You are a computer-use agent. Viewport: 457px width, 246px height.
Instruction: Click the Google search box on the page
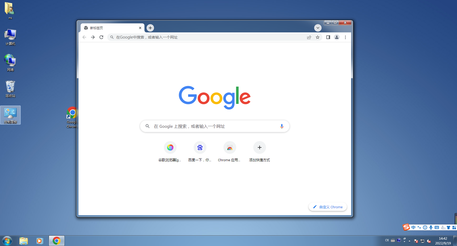click(215, 126)
